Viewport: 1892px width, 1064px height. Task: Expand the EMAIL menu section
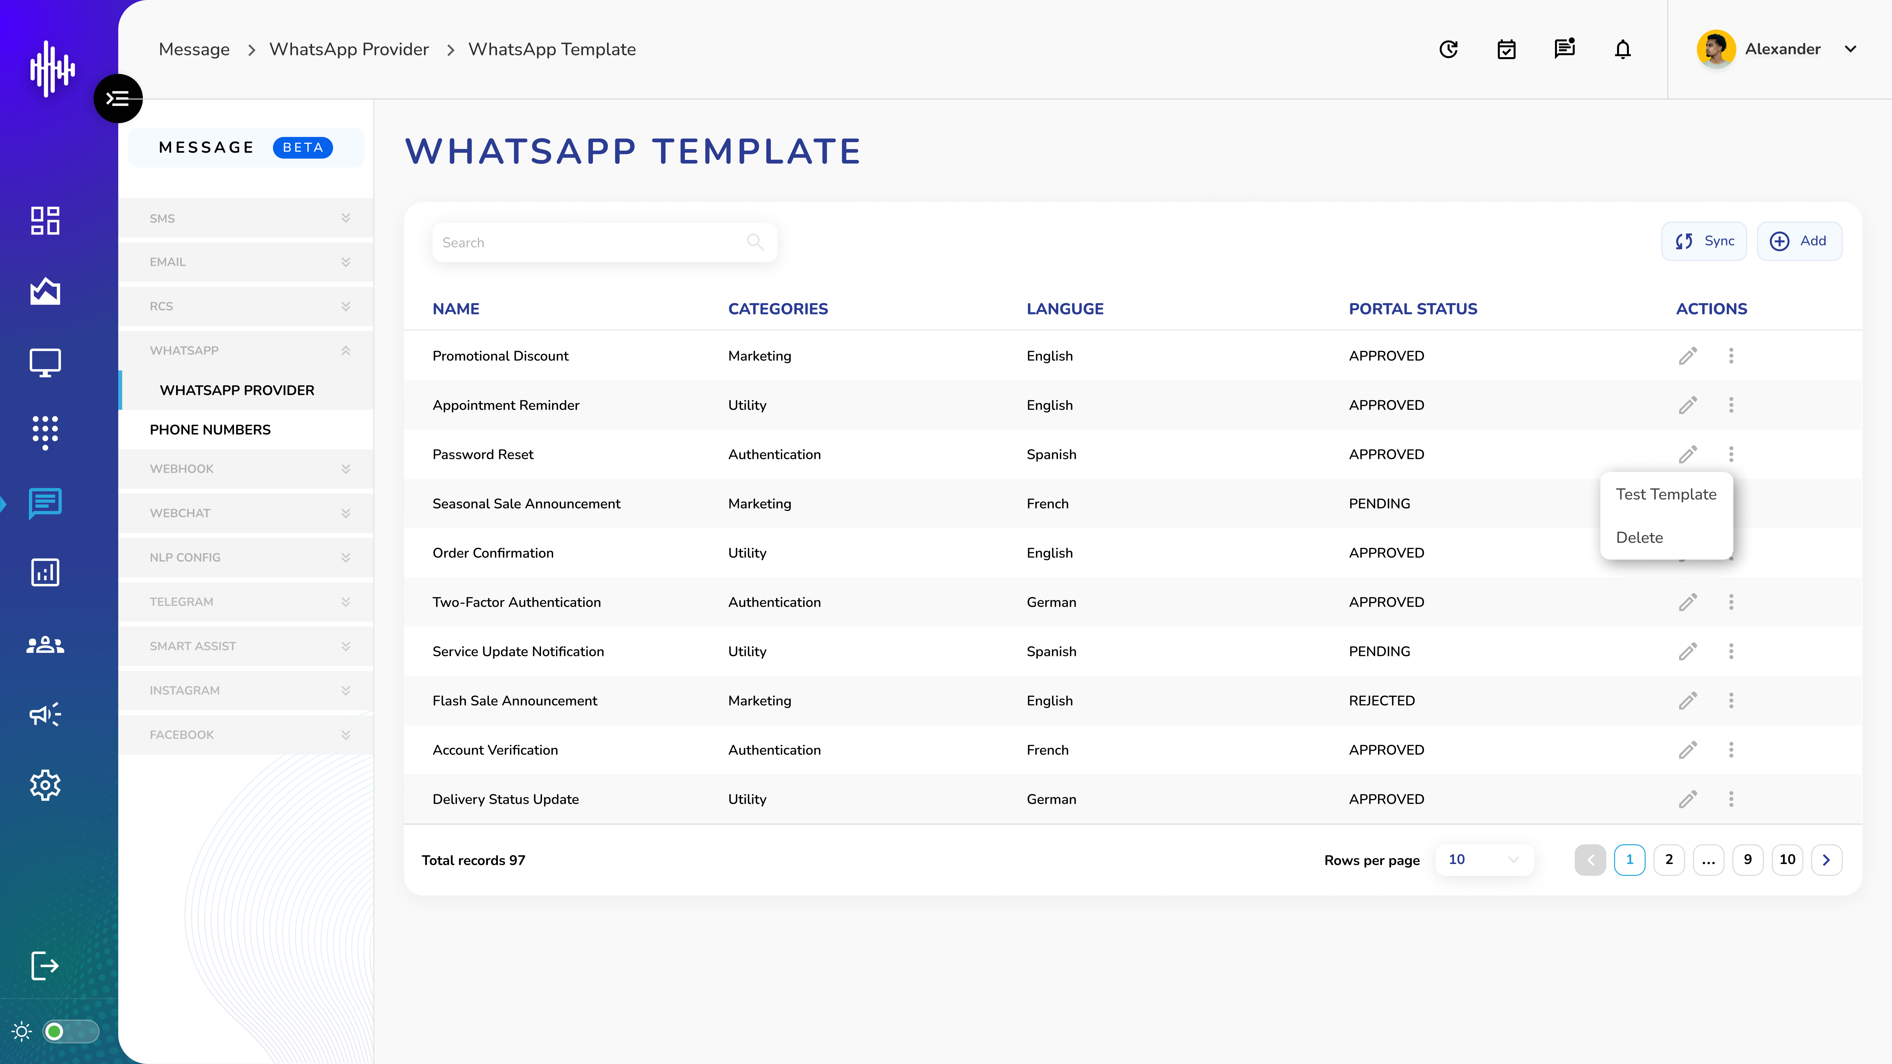246,262
